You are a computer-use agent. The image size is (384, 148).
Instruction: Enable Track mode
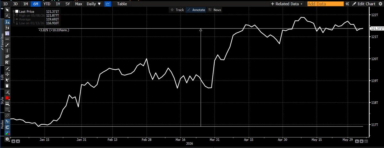(x=177, y=10)
